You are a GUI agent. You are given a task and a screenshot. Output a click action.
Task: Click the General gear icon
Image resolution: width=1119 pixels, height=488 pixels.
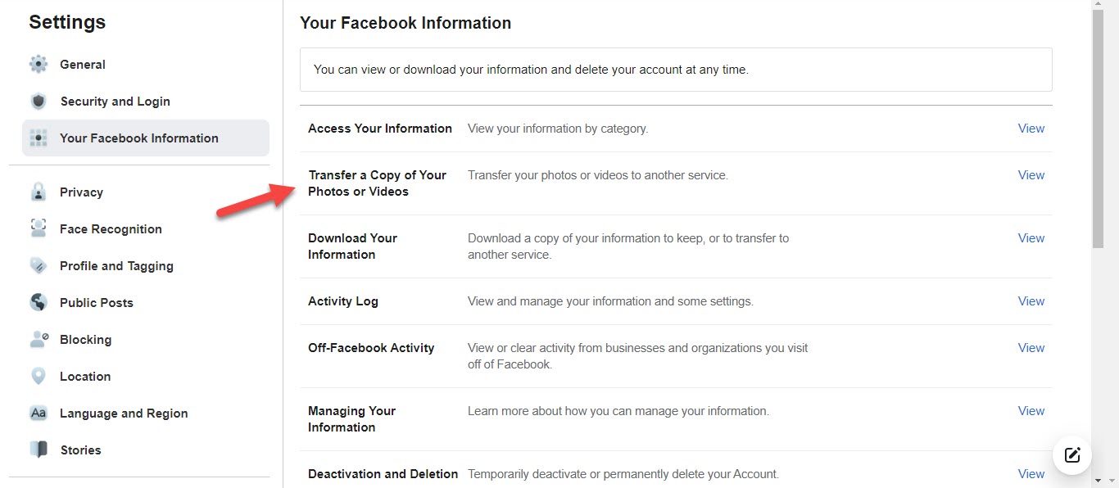(x=39, y=65)
